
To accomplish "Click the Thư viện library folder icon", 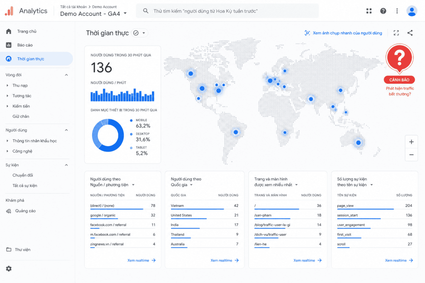I will coord(9,249).
